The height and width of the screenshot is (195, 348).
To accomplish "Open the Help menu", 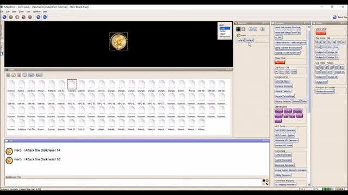I will (x=45, y=11).
